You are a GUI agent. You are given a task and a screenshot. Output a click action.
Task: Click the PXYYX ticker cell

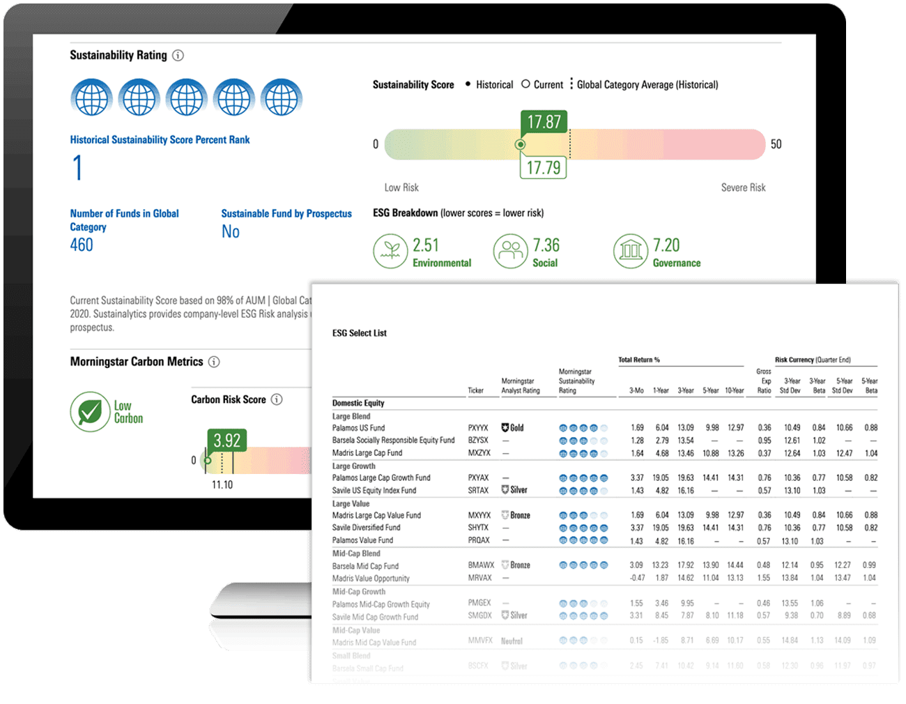(x=478, y=428)
